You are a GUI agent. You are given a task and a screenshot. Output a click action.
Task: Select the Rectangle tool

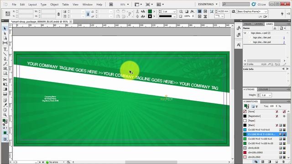coord(5,73)
